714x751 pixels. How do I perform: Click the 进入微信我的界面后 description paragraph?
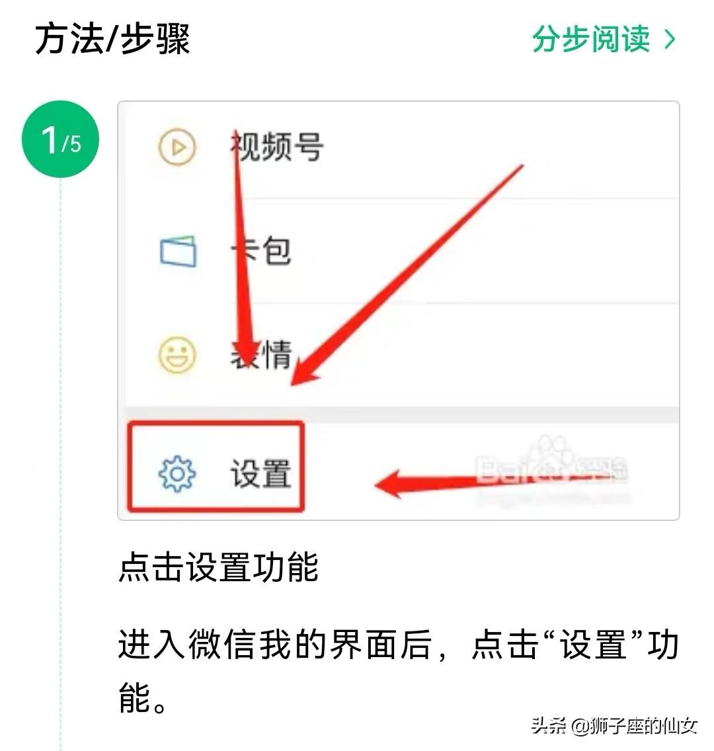coord(399,670)
